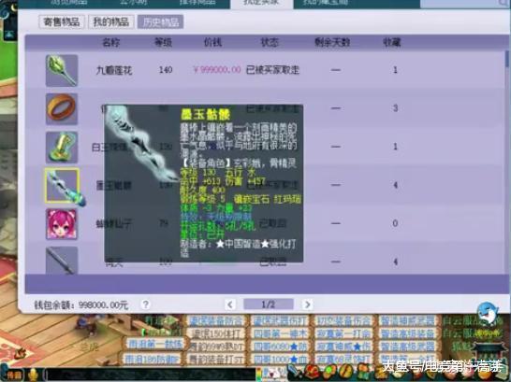
Task: Click the small portrait icon at top left
Action: click(9, 35)
